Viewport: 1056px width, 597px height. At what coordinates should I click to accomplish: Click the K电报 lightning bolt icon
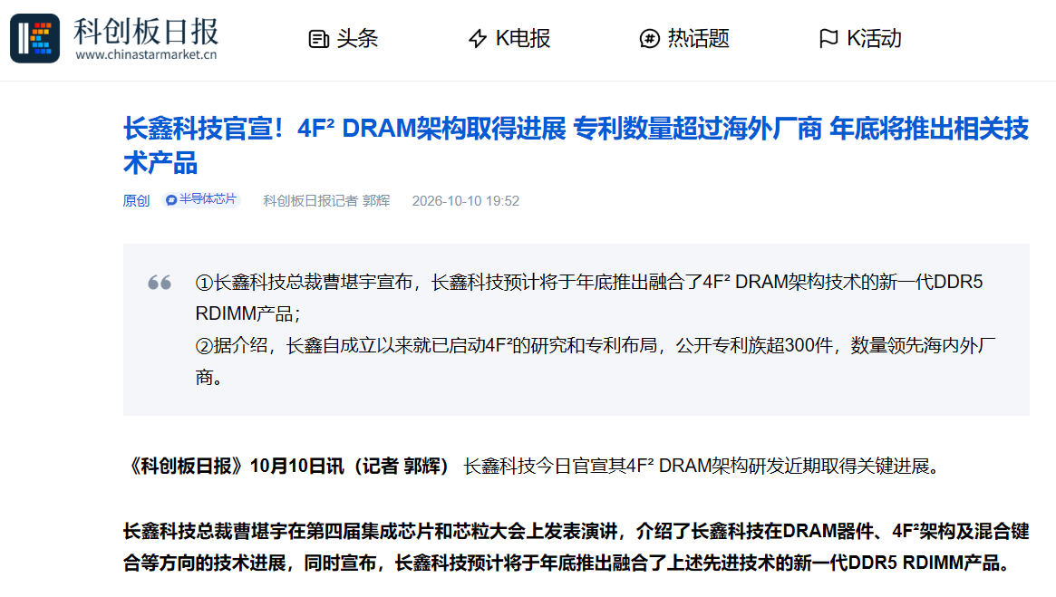tap(478, 39)
